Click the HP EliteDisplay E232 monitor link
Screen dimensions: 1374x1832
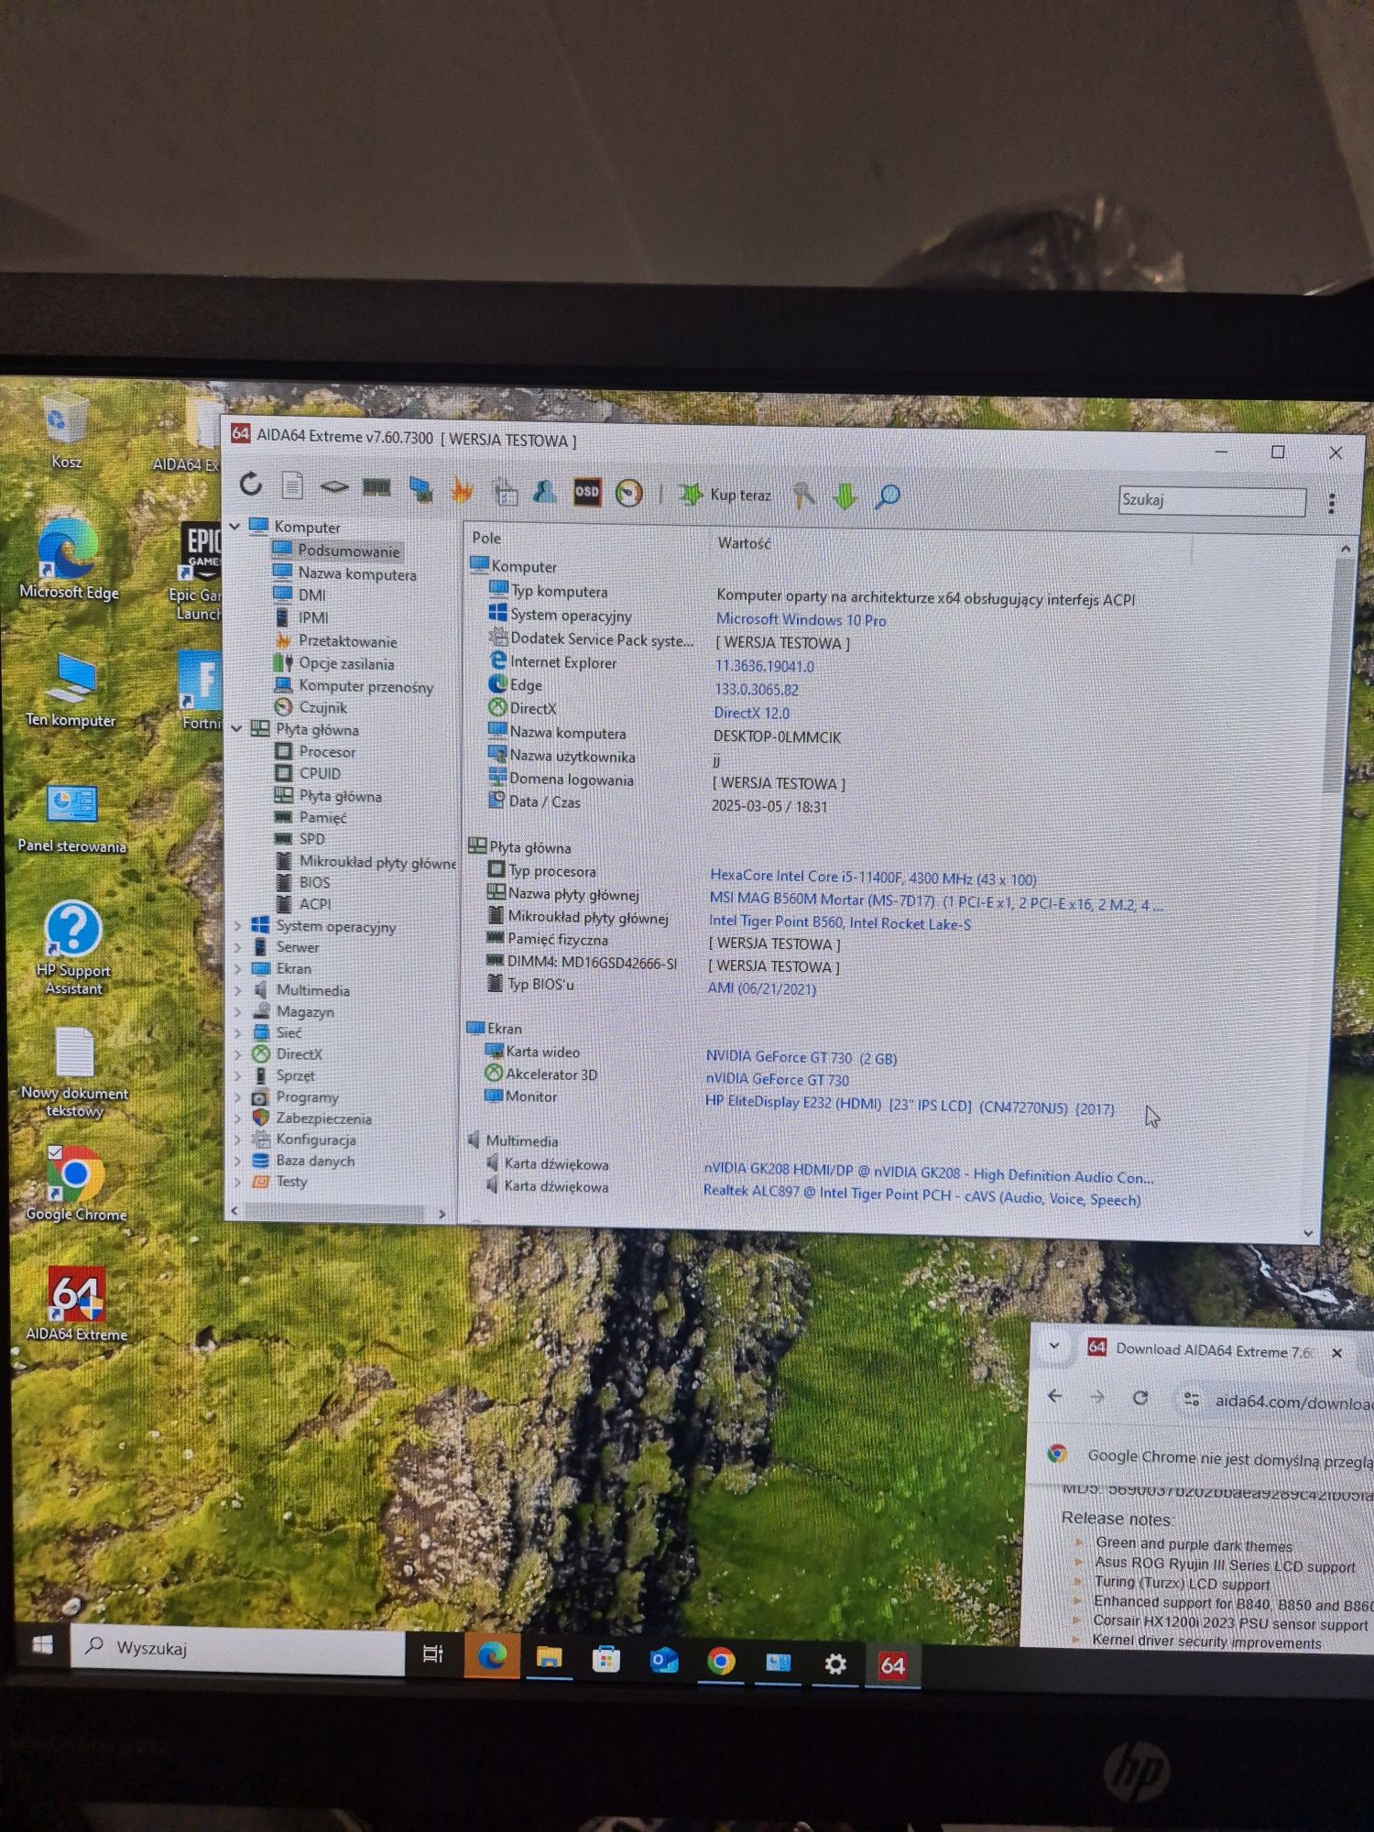[910, 1106]
